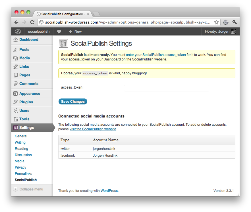Open the WordPress link in footer
Screen dimensions: 251x212
point(109,191)
